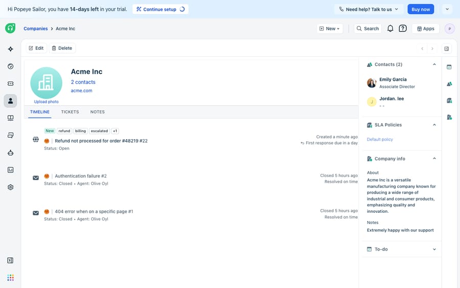Open the 2 contacts link
460x288 pixels.
83,82
